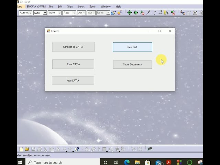Click the diagonal arrow measure icon
The width and height of the screenshot is (220, 165).
click(154, 13)
